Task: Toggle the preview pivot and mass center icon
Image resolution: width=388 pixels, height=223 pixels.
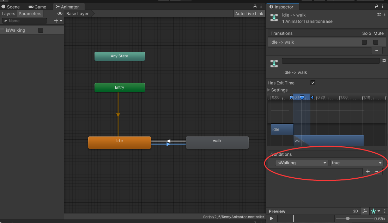Action: click(364, 211)
